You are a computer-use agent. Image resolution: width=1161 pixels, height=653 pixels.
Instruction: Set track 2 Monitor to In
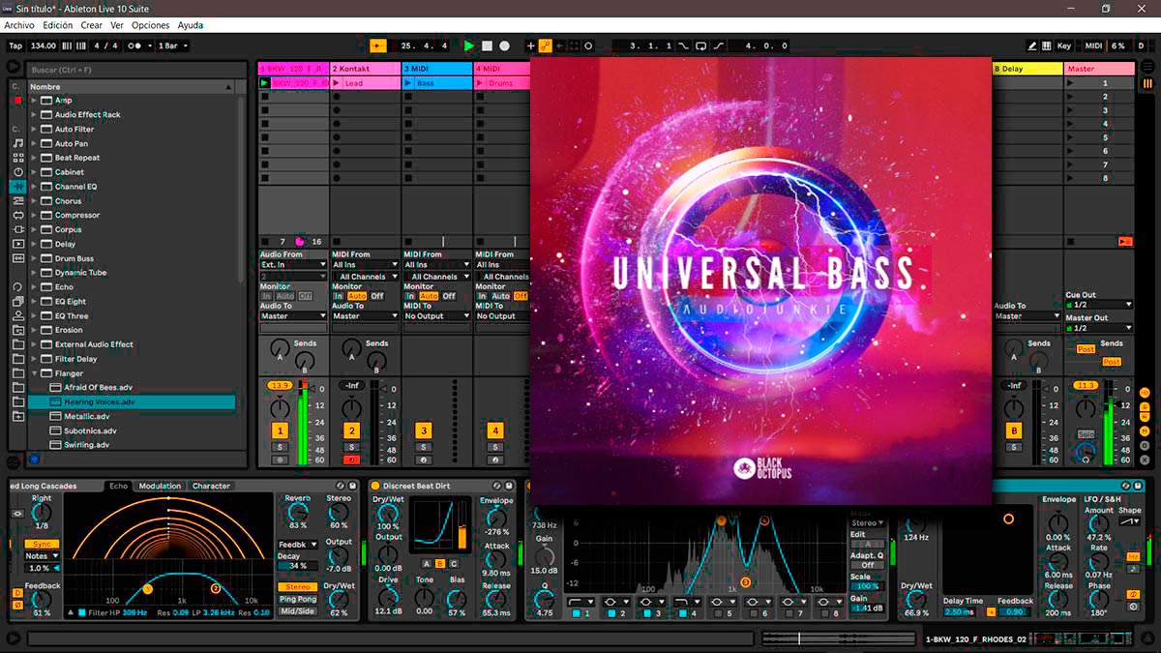pyautogui.click(x=338, y=296)
